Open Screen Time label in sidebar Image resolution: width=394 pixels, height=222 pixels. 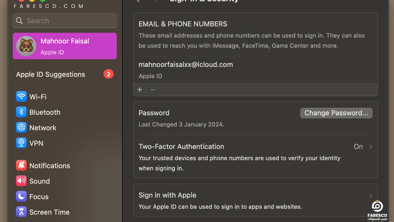coord(50,212)
